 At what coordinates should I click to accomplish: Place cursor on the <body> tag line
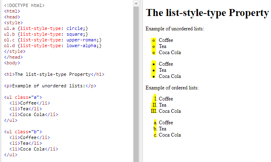tap(12, 63)
